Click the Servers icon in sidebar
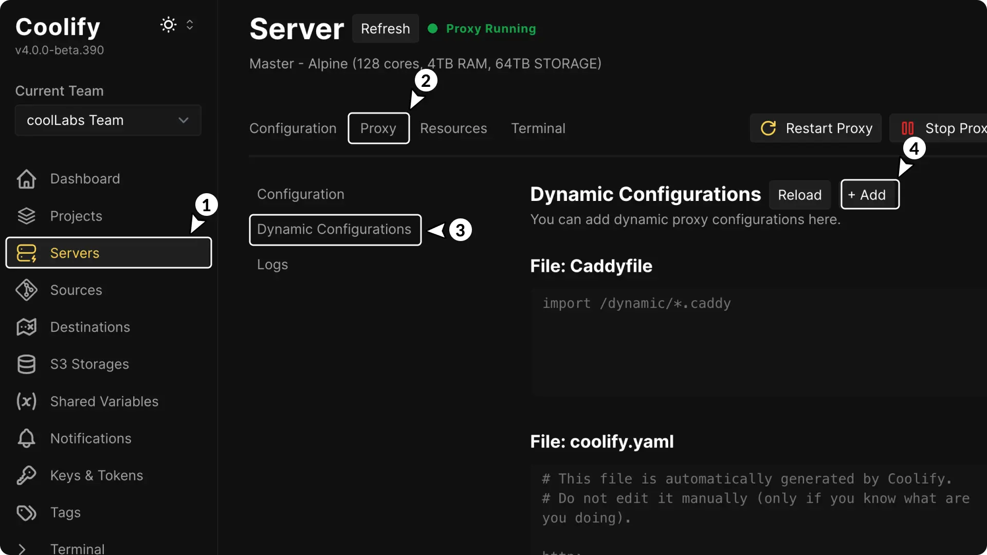Image resolution: width=987 pixels, height=555 pixels. tap(26, 253)
